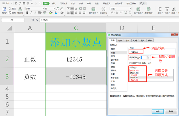Screen dimensions: 179x116
Task: Click the AutoSum (求和) sigma icon
Action: [160, 9]
